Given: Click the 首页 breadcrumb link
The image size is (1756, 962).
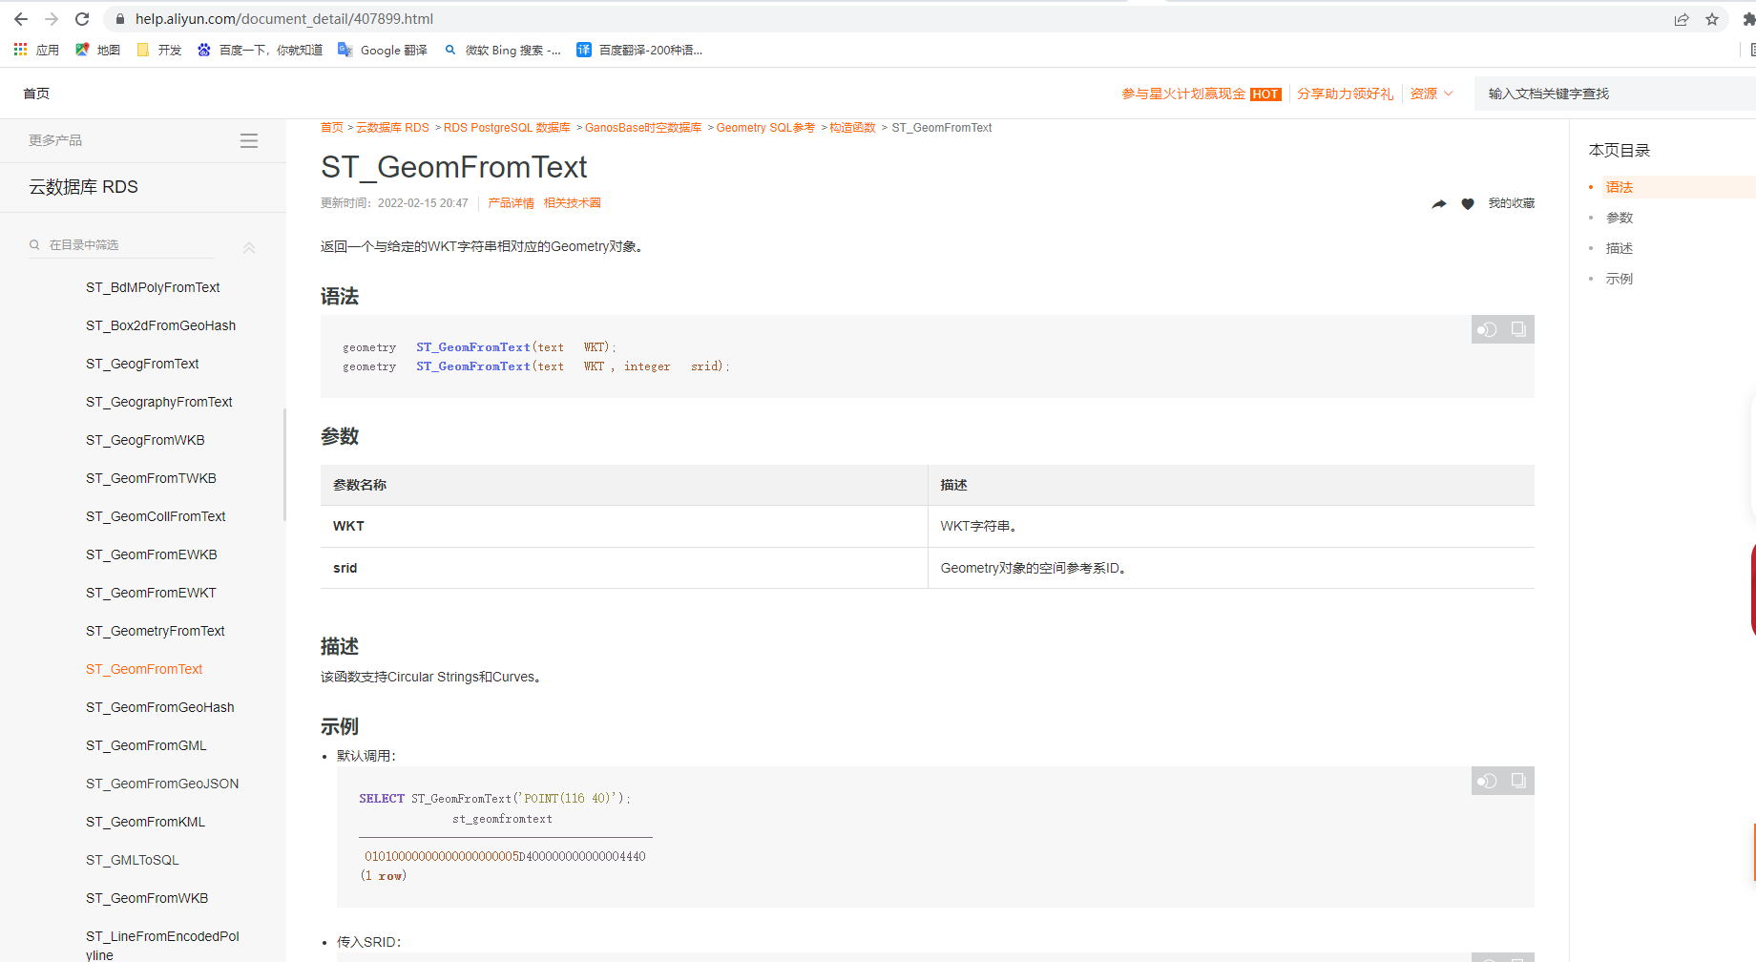Looking at the screenshot, I should click(x=332, y=128).
